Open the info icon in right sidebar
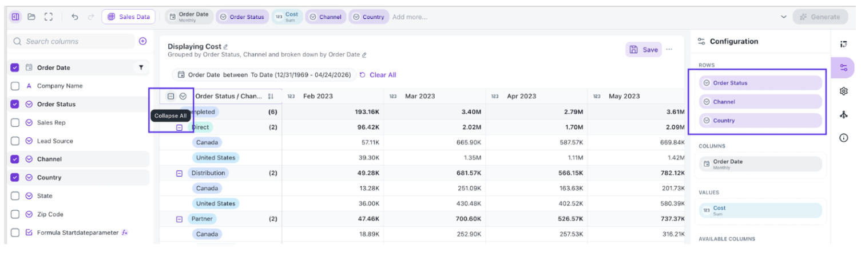The height and width of the screenshot is (272, 865). click(843, 138)
